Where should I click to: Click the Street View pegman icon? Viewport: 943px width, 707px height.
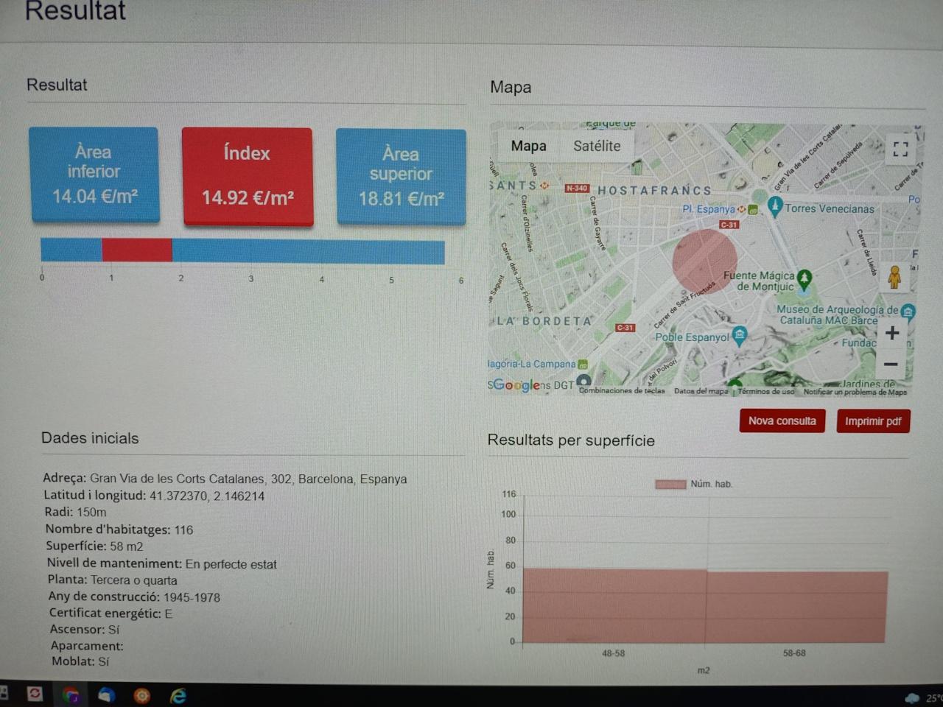coord(894,278)
